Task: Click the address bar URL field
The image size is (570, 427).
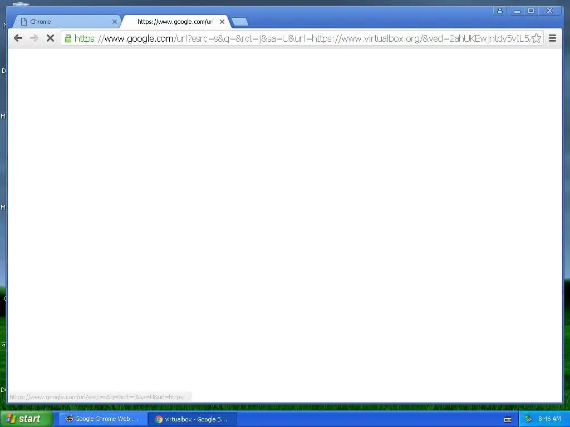Action: (x=302, y=38)
